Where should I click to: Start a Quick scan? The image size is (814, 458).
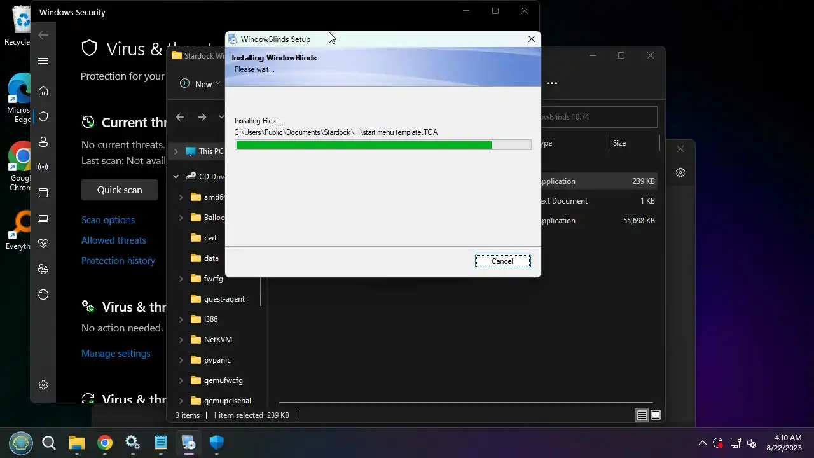click(x=120, y=190)
